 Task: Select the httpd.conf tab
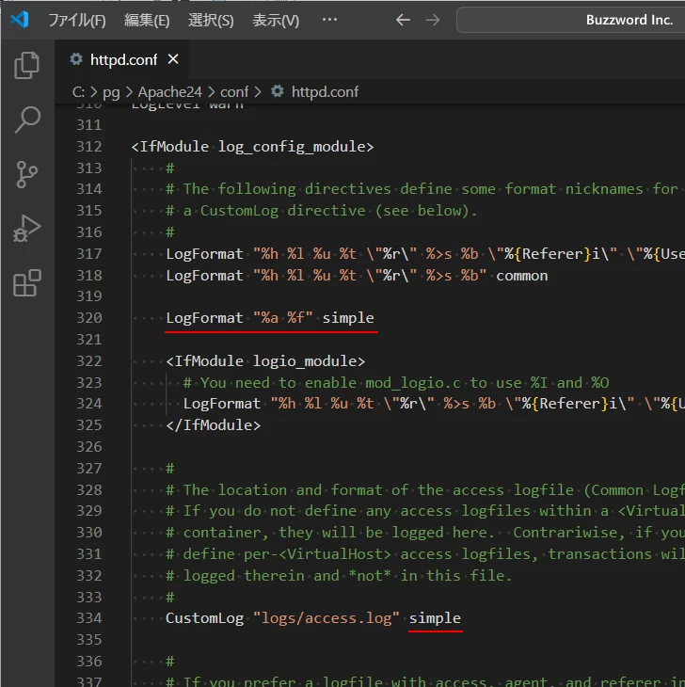coord(123,59)
